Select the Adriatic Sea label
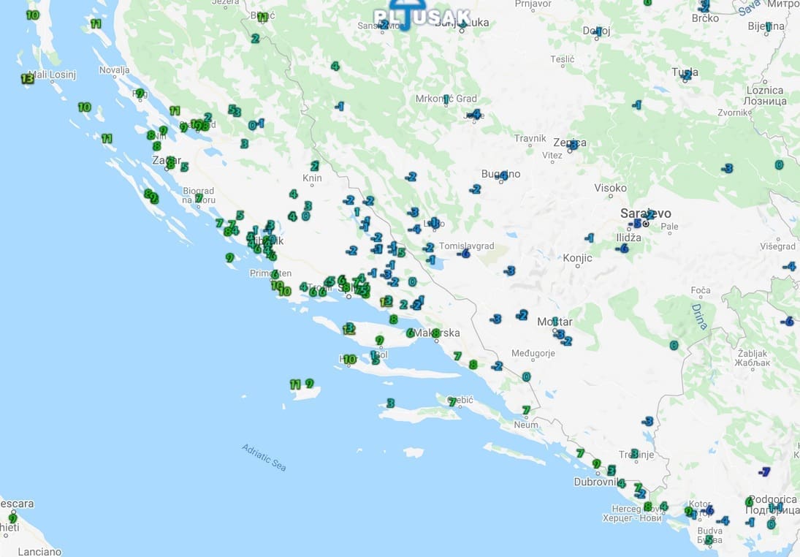Screen dimensions: 800x557 264,456
